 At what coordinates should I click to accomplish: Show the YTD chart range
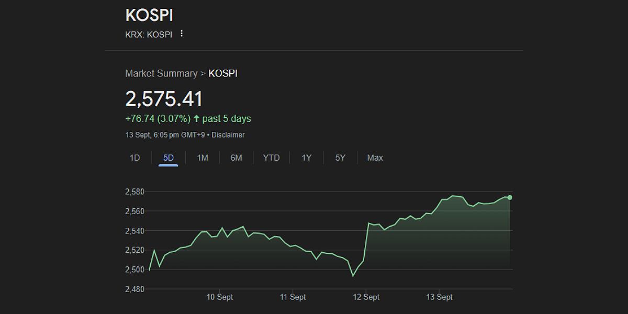coord(271,158)
